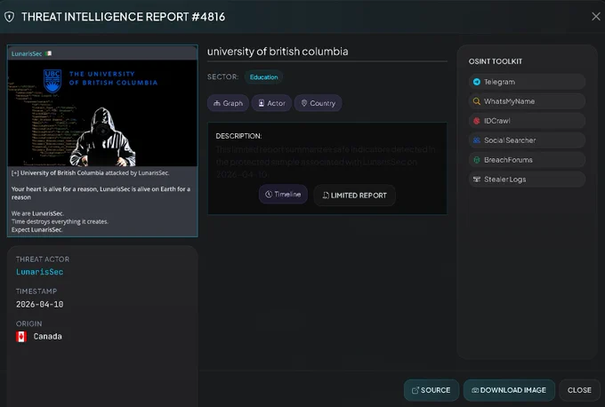605x407 pixels.
Task: Click the "Expect LunarisSec." line
Action: tap(37, 229)
